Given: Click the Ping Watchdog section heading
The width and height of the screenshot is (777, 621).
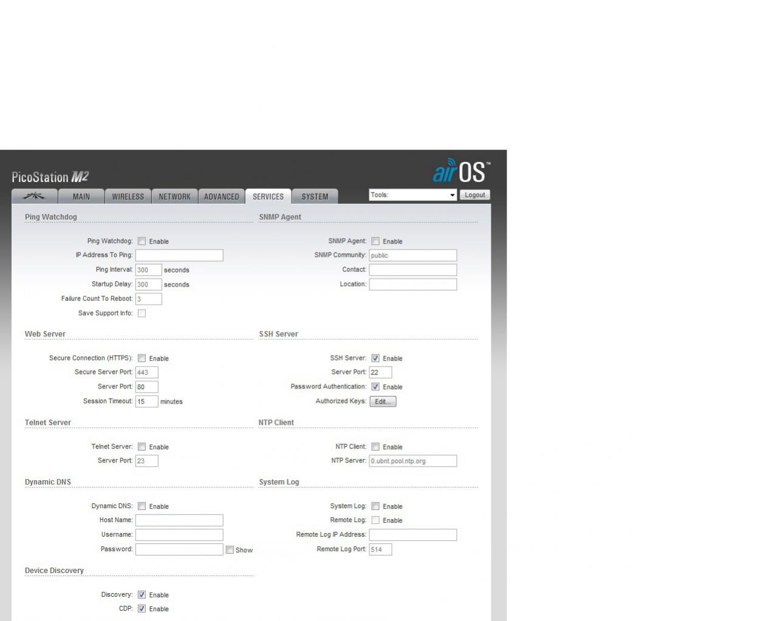Looking at the screenshot, I should tap(51, 217).
